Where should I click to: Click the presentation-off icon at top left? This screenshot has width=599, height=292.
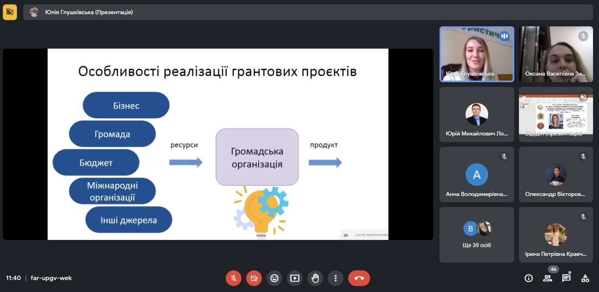coord(10,12)
